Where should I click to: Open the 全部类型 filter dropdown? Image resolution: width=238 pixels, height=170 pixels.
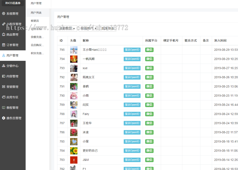point(67,28)
